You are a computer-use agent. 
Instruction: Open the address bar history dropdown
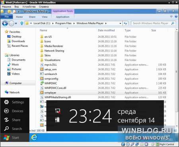[x=120, y=23]
